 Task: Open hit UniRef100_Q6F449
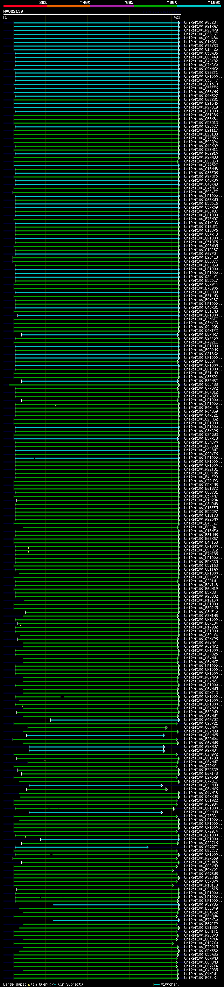pos(201,57)
